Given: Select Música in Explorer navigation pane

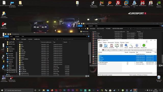Looking at the screenshot, I should (x=10, y=64).
